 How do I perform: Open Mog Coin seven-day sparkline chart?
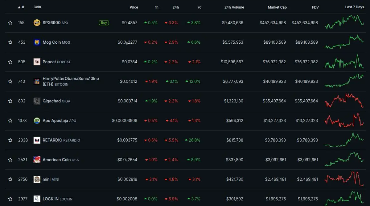pos(344,42)
